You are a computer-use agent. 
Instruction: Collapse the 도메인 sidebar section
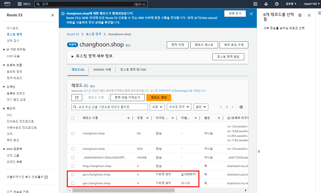point(4,87)
